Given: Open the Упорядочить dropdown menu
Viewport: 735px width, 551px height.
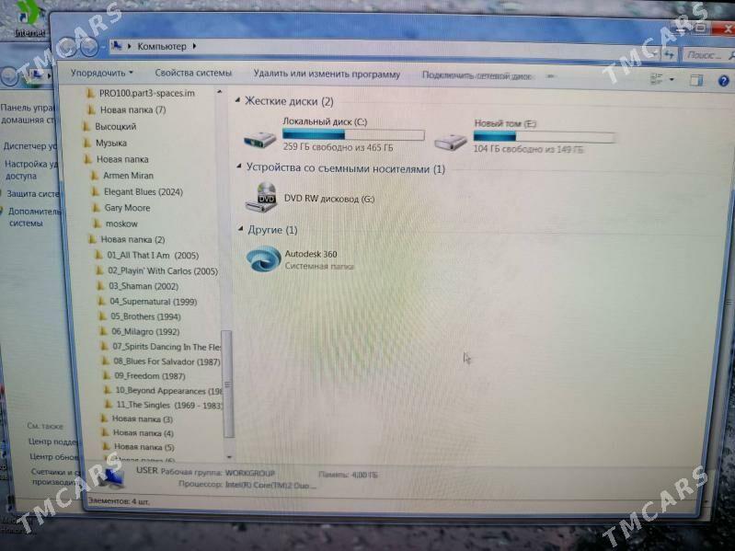Looking at the screenshot, I should pos(101,73).
